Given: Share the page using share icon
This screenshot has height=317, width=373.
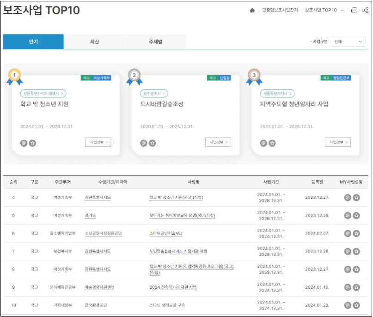Looking at the screenshot, I should pyautogui.click(x=365, y=10).
